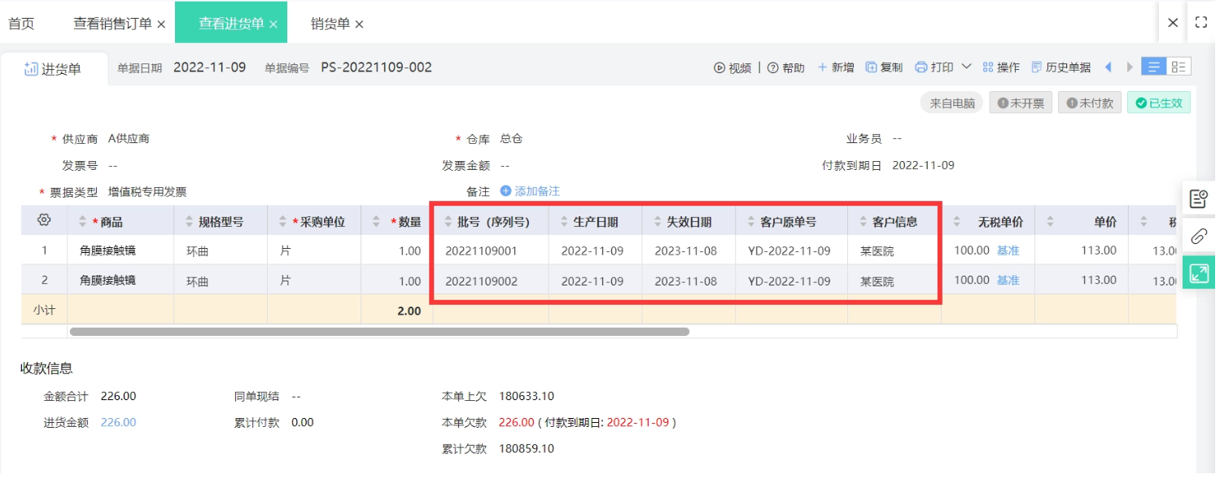This screenshot has height=492, width=1220.
Task: Open the 操作 operations menu
Action: tap(1001, 67)
